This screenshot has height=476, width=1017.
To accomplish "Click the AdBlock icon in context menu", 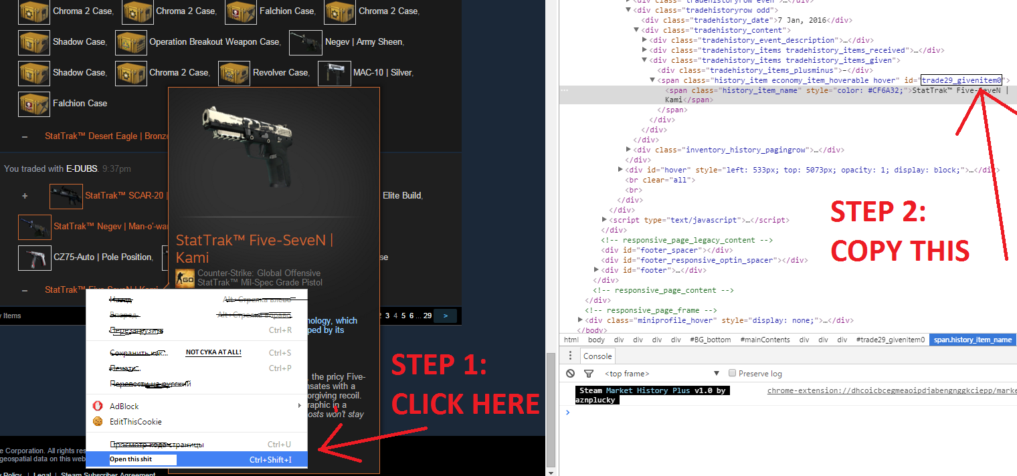I will coord(98,406).
